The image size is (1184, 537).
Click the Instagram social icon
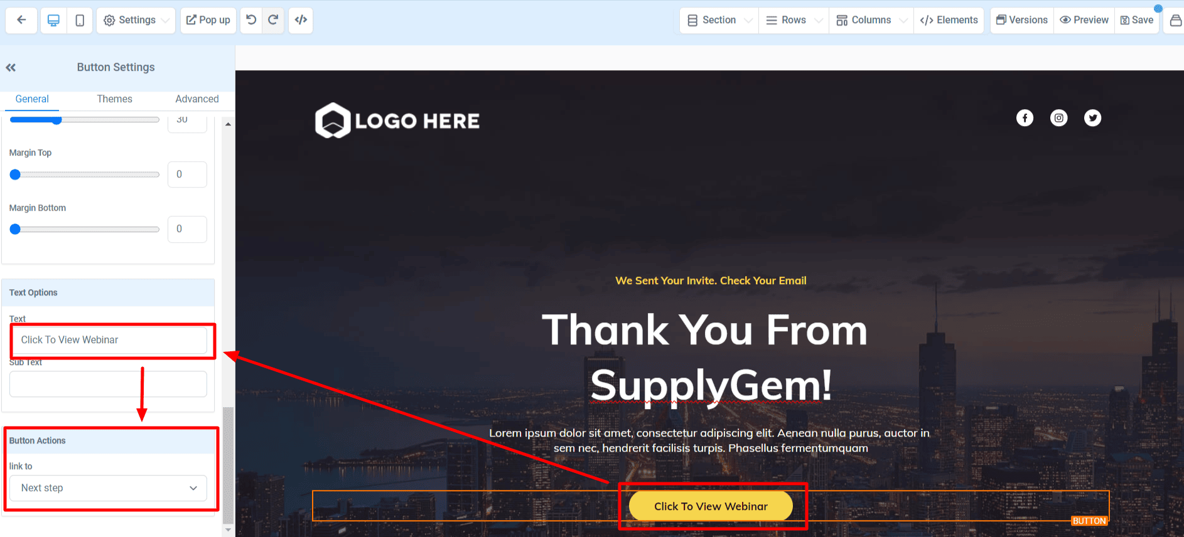tap(1058, 118)
